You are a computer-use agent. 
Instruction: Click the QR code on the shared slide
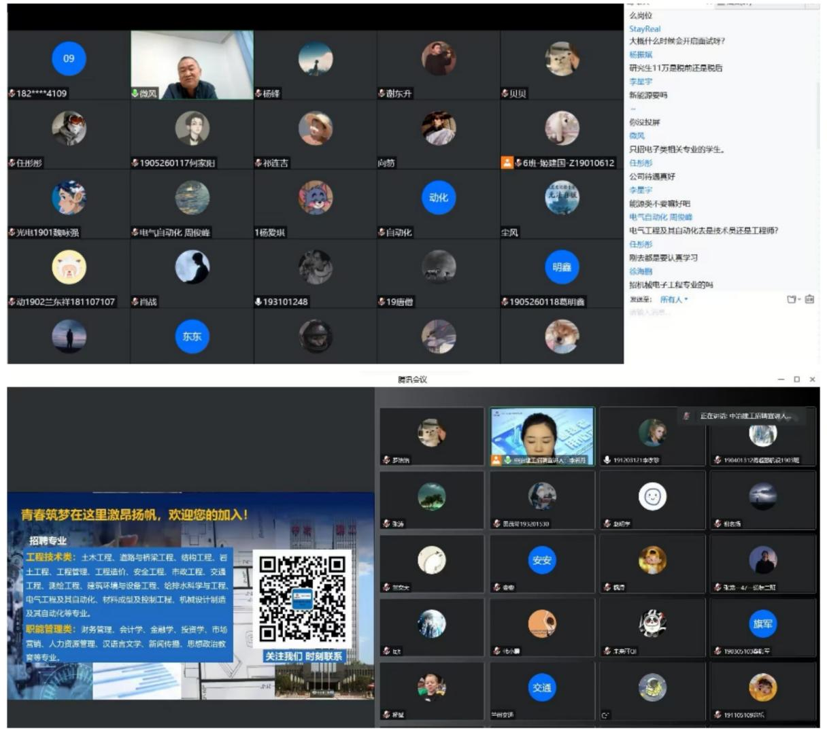[x=302, y=598]
